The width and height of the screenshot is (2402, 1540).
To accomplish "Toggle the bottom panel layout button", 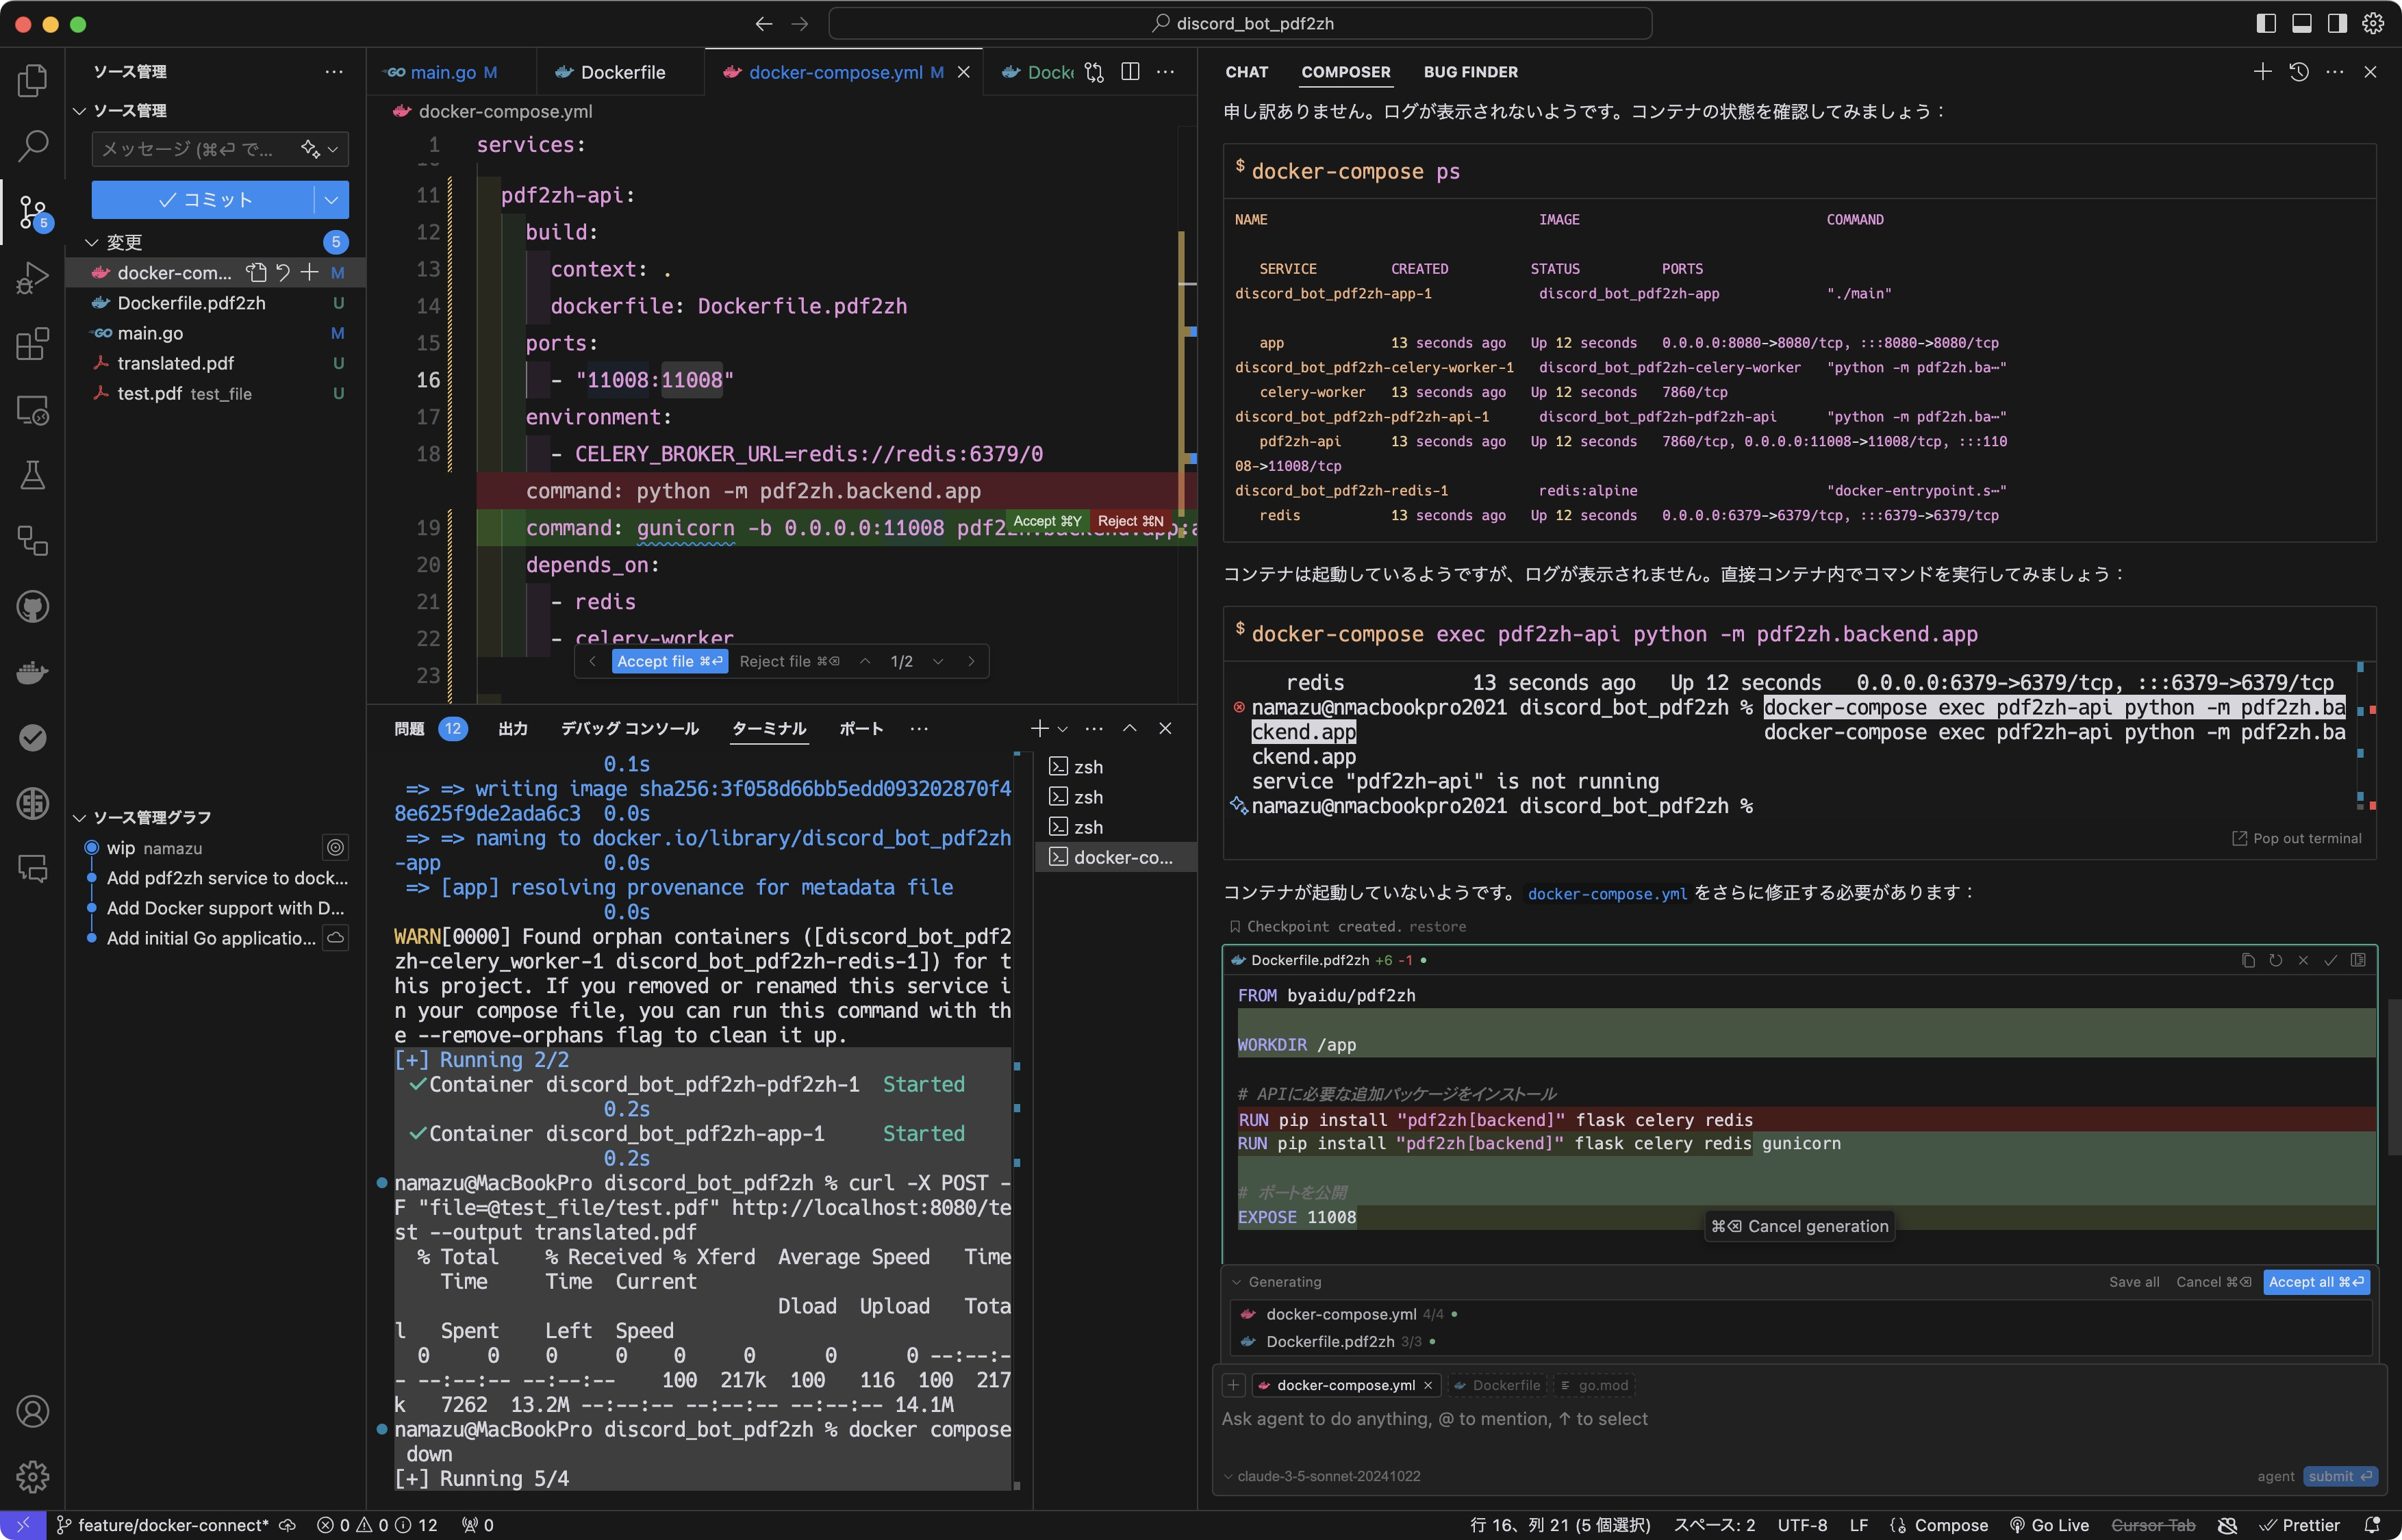I will pos(2301,23).
